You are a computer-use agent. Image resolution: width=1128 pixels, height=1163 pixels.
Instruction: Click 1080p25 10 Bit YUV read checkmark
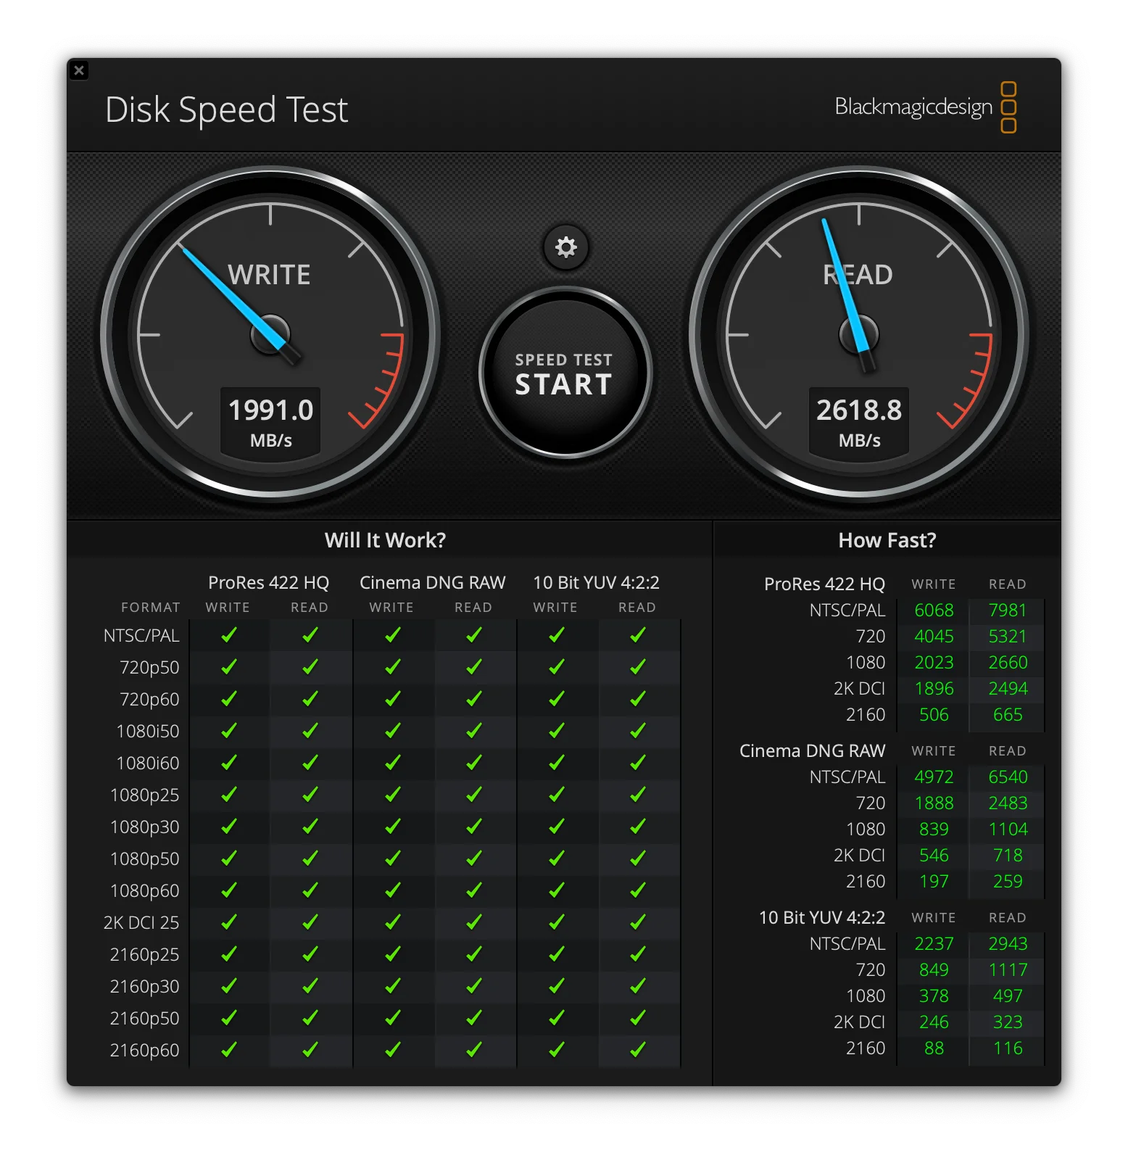[x=638, y=795]
